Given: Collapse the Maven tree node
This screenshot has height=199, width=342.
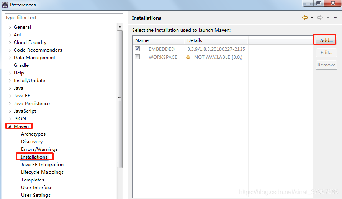Looking at the screenshot, I should coord(10,126).
